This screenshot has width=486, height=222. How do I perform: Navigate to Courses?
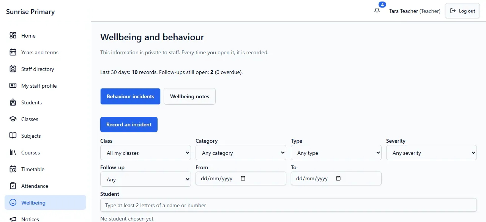tap(45, 152)
